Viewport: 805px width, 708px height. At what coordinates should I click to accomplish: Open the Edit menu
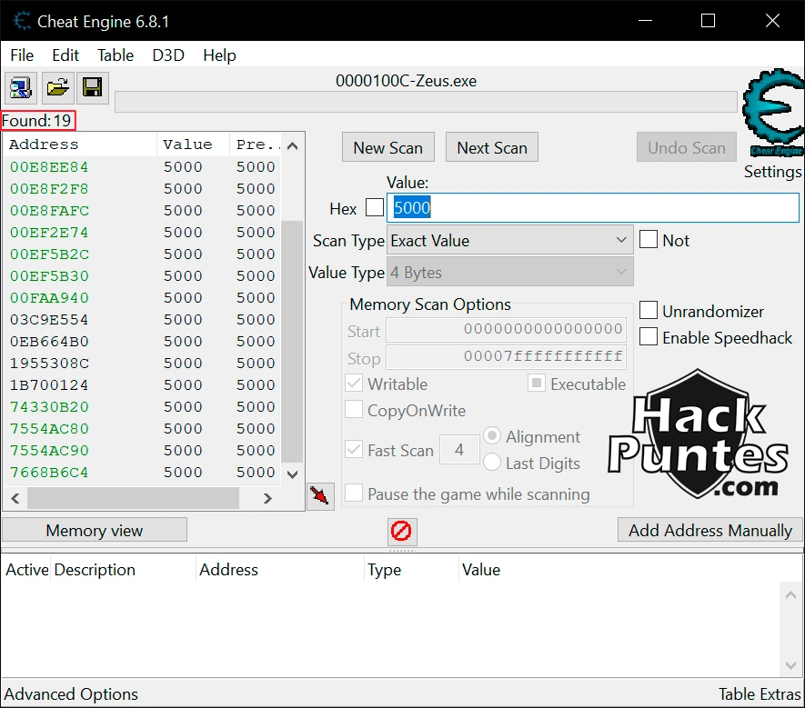65,55
